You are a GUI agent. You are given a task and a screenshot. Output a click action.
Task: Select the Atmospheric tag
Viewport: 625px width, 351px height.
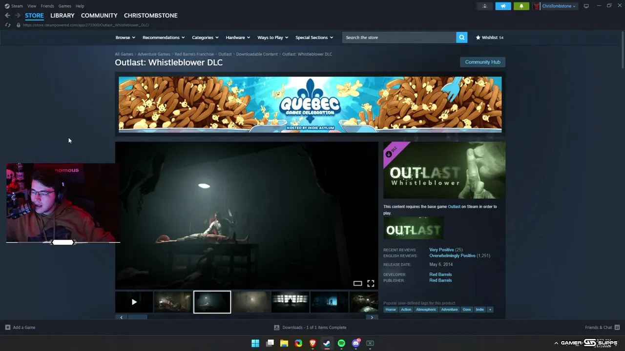coord(426,310)
